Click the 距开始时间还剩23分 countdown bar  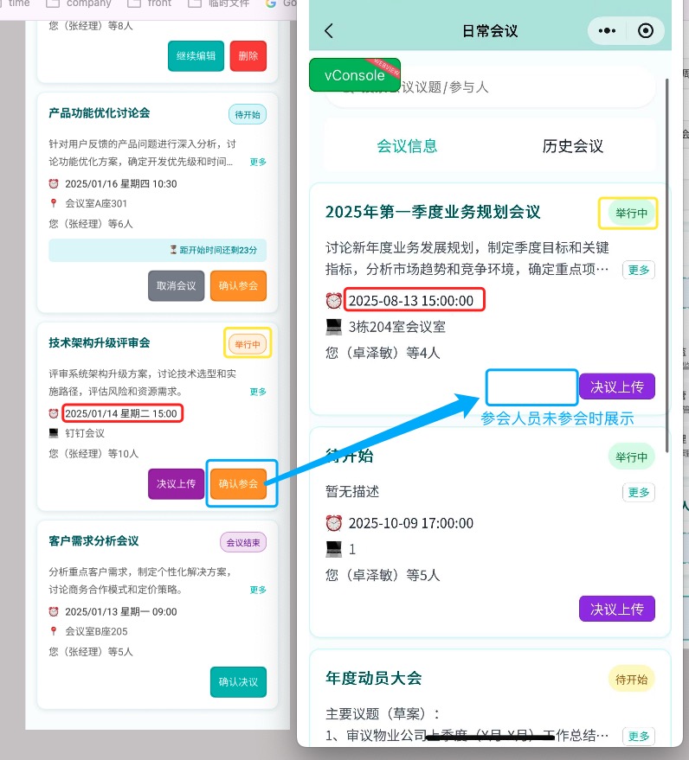[x=158, y=250]
